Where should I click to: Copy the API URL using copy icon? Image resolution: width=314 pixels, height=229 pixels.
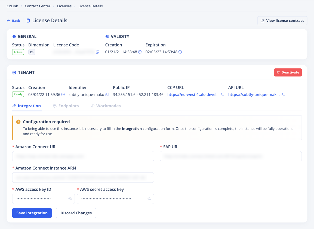(284, 95)
